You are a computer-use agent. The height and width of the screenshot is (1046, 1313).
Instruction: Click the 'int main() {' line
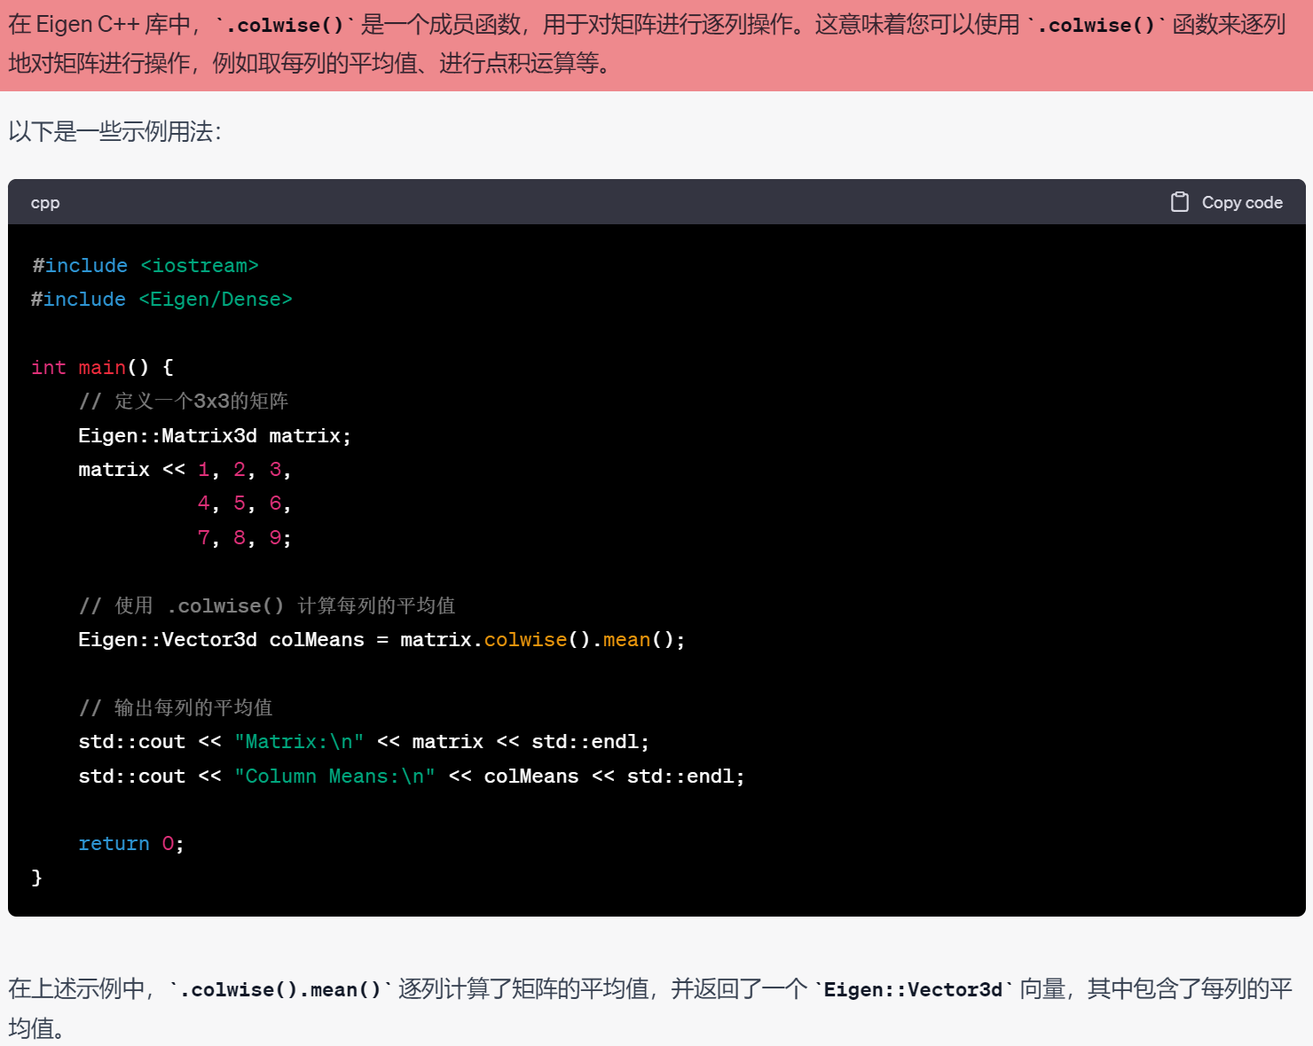pyautogui.click(x=102, y=368)
